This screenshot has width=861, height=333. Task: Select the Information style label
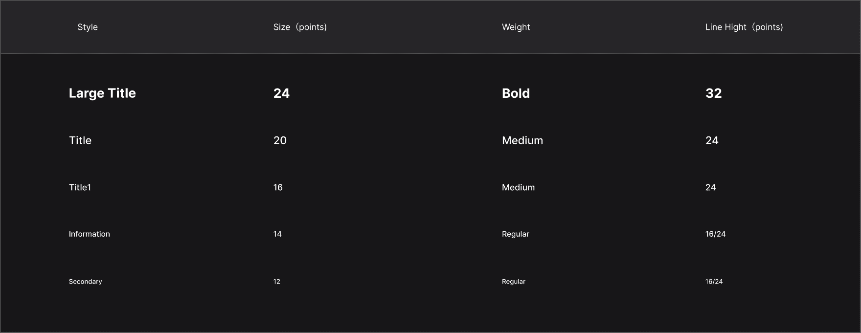pyautogui.click(x=89, y=234)
